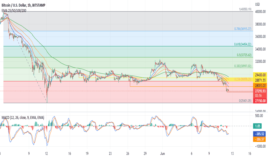Image resolution: width=268 pixels, height=158 pixels.
Task: Click the 0.5(32725.62) Fibonacci label
Action: 244,55
